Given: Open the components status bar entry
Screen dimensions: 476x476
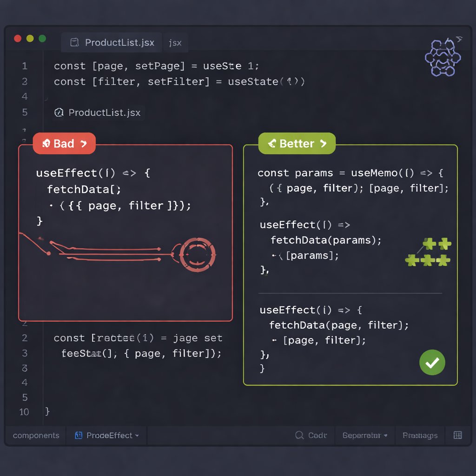Looking at the screenshot, I should pyautogui.click(x=36, y=435).
